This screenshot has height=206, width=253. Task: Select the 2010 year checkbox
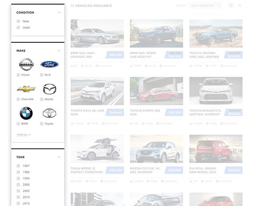(x=18, y=197)
